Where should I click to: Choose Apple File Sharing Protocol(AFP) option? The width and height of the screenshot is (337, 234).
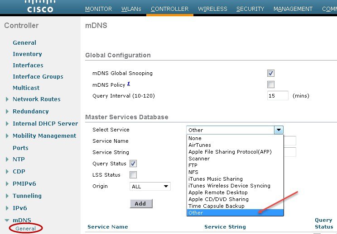point(235,152)
